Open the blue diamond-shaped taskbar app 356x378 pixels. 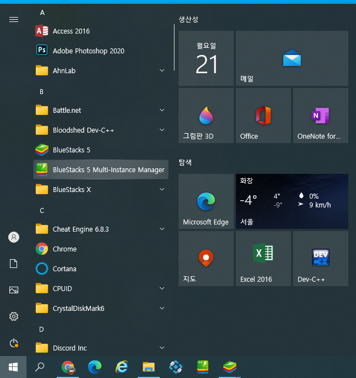(176, 367)
